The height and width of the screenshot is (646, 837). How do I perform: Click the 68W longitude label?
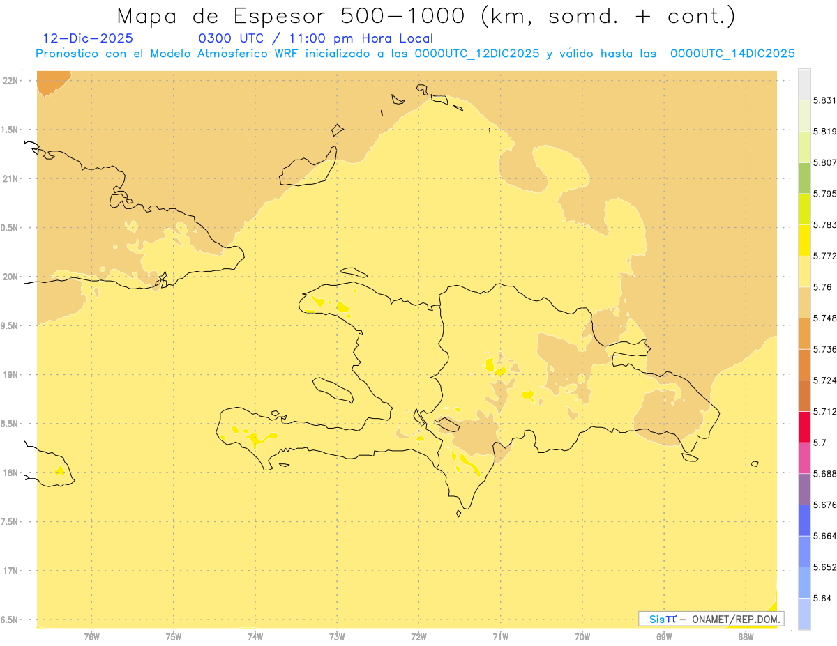coord(746,636)
